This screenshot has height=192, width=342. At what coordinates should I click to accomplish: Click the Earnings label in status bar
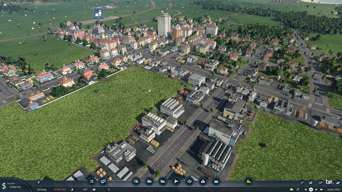tap(42, 190)
